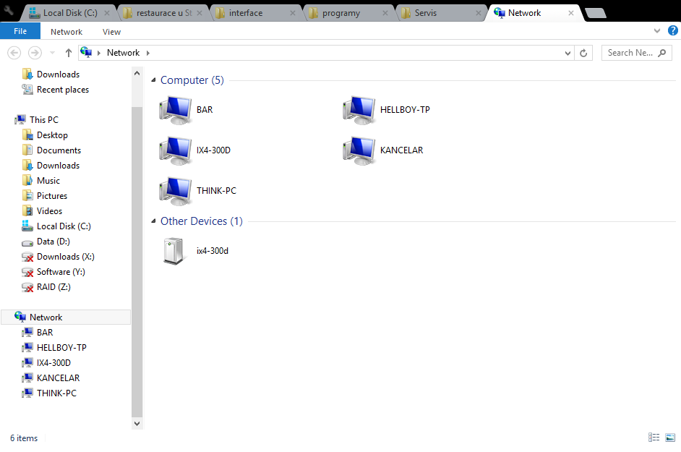This screenshot has height=452, width=681.
Task: Open the File menu button
Action: point(20,31)
